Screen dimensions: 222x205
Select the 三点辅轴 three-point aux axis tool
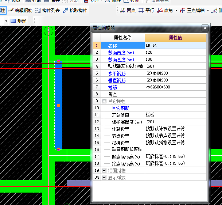point(192,10)
